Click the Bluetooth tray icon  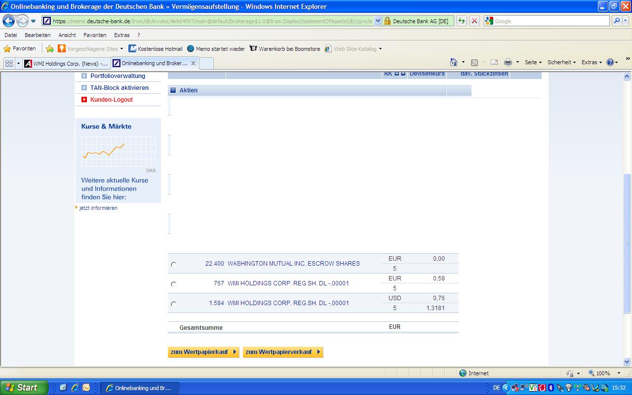click(551, 388)
